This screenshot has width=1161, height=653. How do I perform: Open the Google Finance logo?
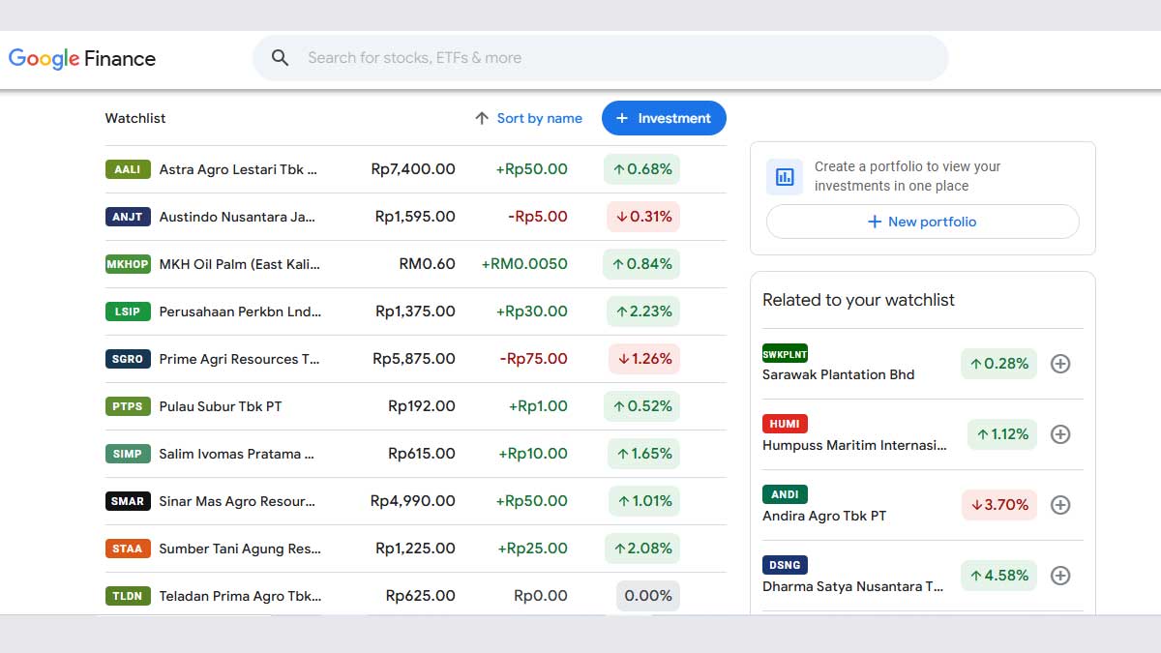pos(82,58)
